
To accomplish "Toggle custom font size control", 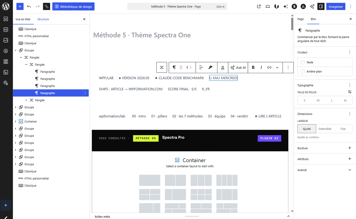I will [350, 92].
